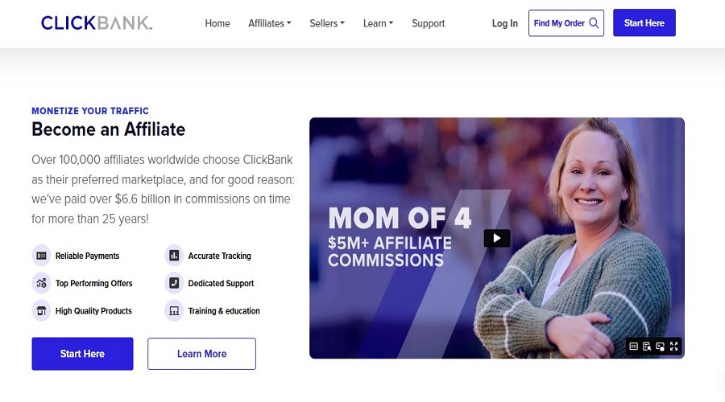Toggle closed captions on the video
Image resolution: width=725 pixels, height=402 pixels.
coord(634,347)
